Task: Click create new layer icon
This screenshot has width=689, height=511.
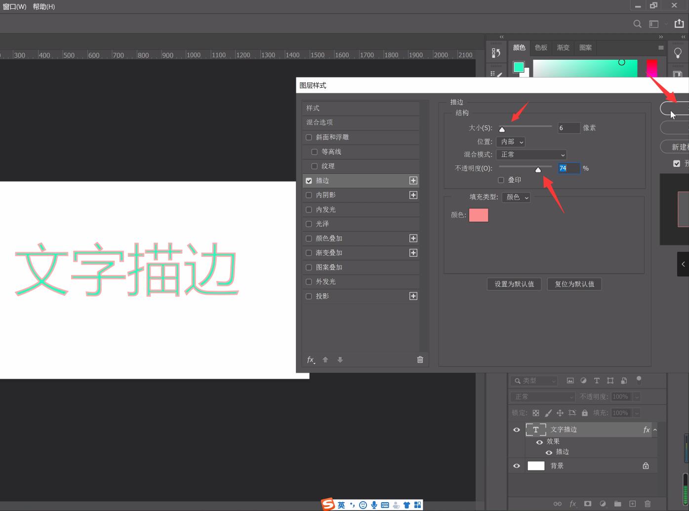Action: point(633,504)
